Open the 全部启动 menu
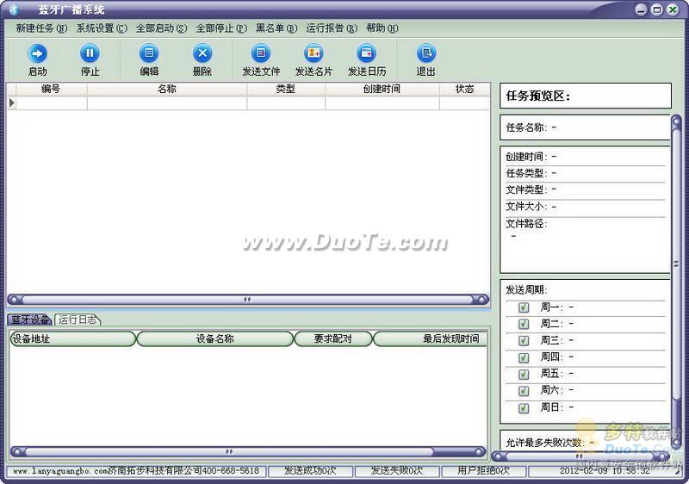The width and height of the screenshot is (689, 484). pyautogui.click(x=161, y=28)
